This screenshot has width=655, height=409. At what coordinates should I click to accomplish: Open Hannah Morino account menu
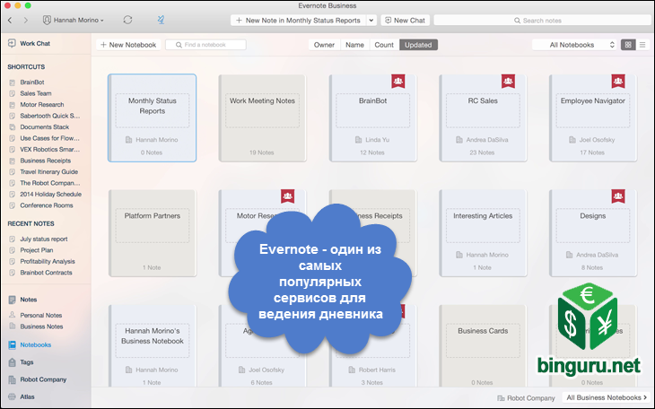click(73, 20)
